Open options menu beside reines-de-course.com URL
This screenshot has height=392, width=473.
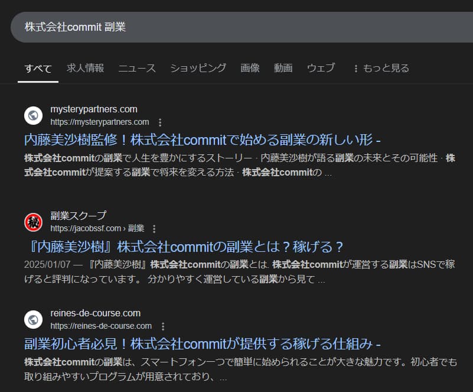point(163,326)
